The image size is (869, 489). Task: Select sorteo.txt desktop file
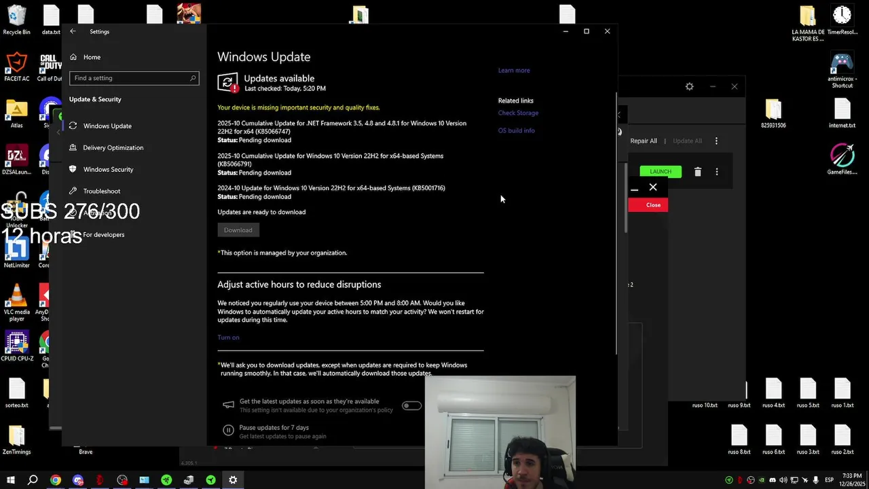click(x=16, y=393)
